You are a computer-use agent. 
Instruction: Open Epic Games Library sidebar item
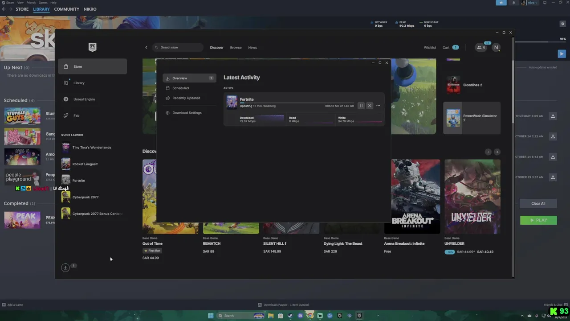[93, 83]
